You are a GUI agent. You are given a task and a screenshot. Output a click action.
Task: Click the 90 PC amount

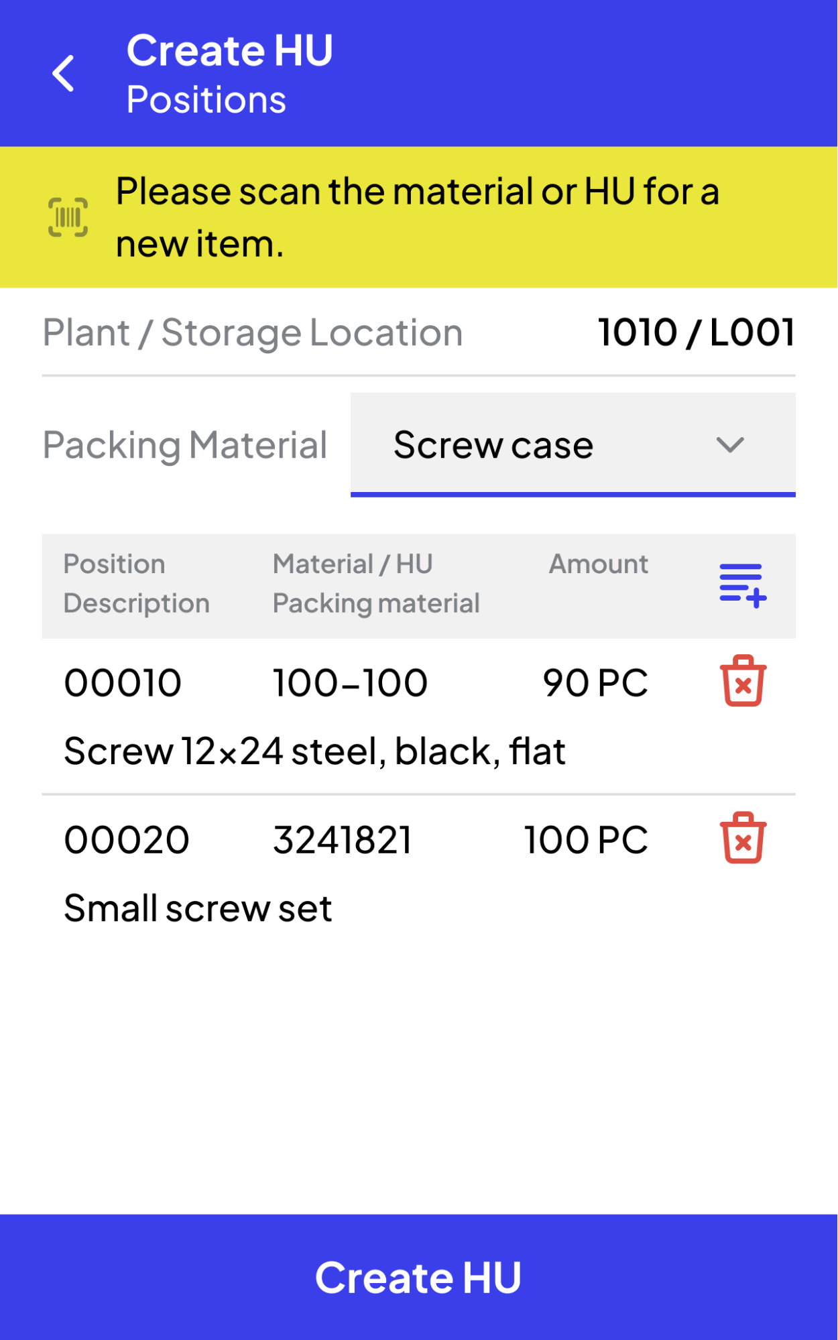pyautogui.click(x=595, y=683)
